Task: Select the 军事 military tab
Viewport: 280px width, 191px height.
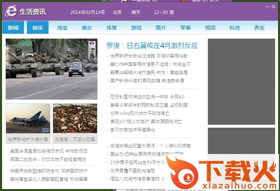Action: coord(185,28)
